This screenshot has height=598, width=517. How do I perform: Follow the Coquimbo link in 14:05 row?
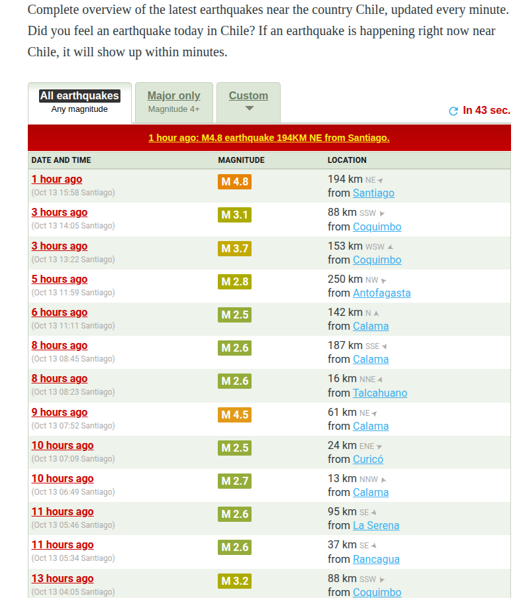coord(377,227)
